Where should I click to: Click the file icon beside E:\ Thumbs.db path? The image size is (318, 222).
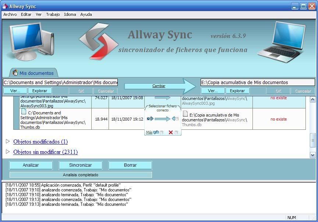click(185, 114)
